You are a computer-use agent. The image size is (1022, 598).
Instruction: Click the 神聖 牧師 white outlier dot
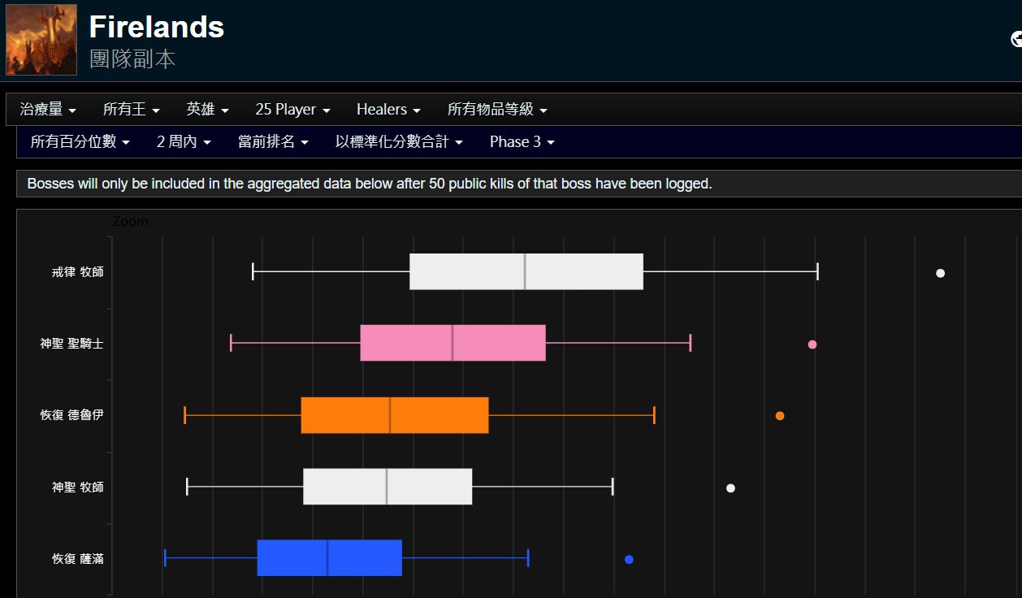(x=730, y=487)
